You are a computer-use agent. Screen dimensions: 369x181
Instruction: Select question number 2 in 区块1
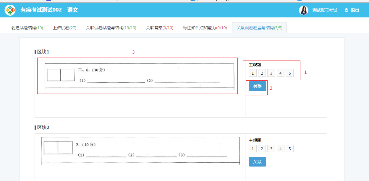tap(262, 73)
